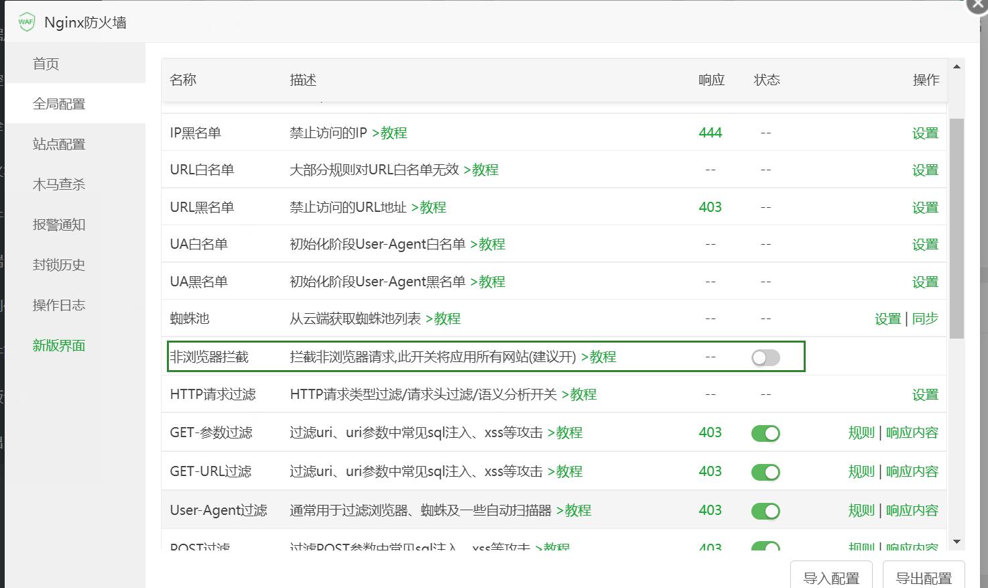
Task: Toggle off the GET-URL过滤 switch
Action: tap(765, 471)
